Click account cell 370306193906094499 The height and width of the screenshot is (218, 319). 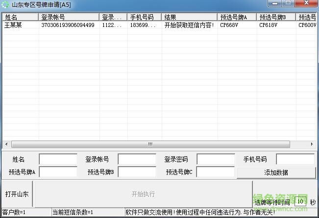68,25
